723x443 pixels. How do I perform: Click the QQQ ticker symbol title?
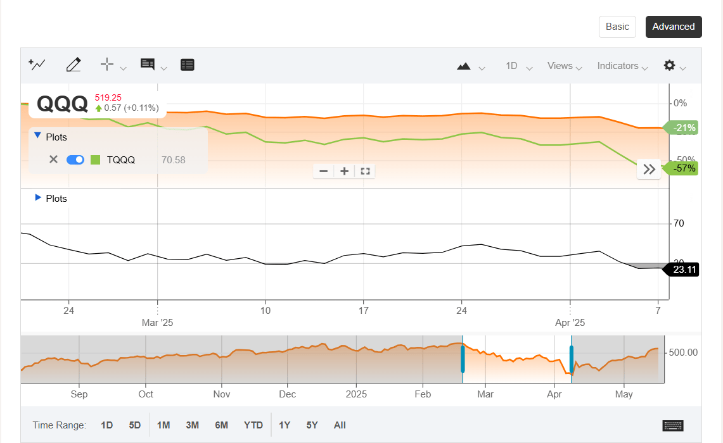[x=62, y=104]
